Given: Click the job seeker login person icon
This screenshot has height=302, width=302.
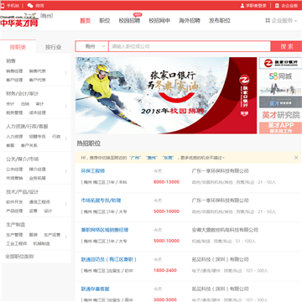Looking at the screenshot, I should click(242, 5).
